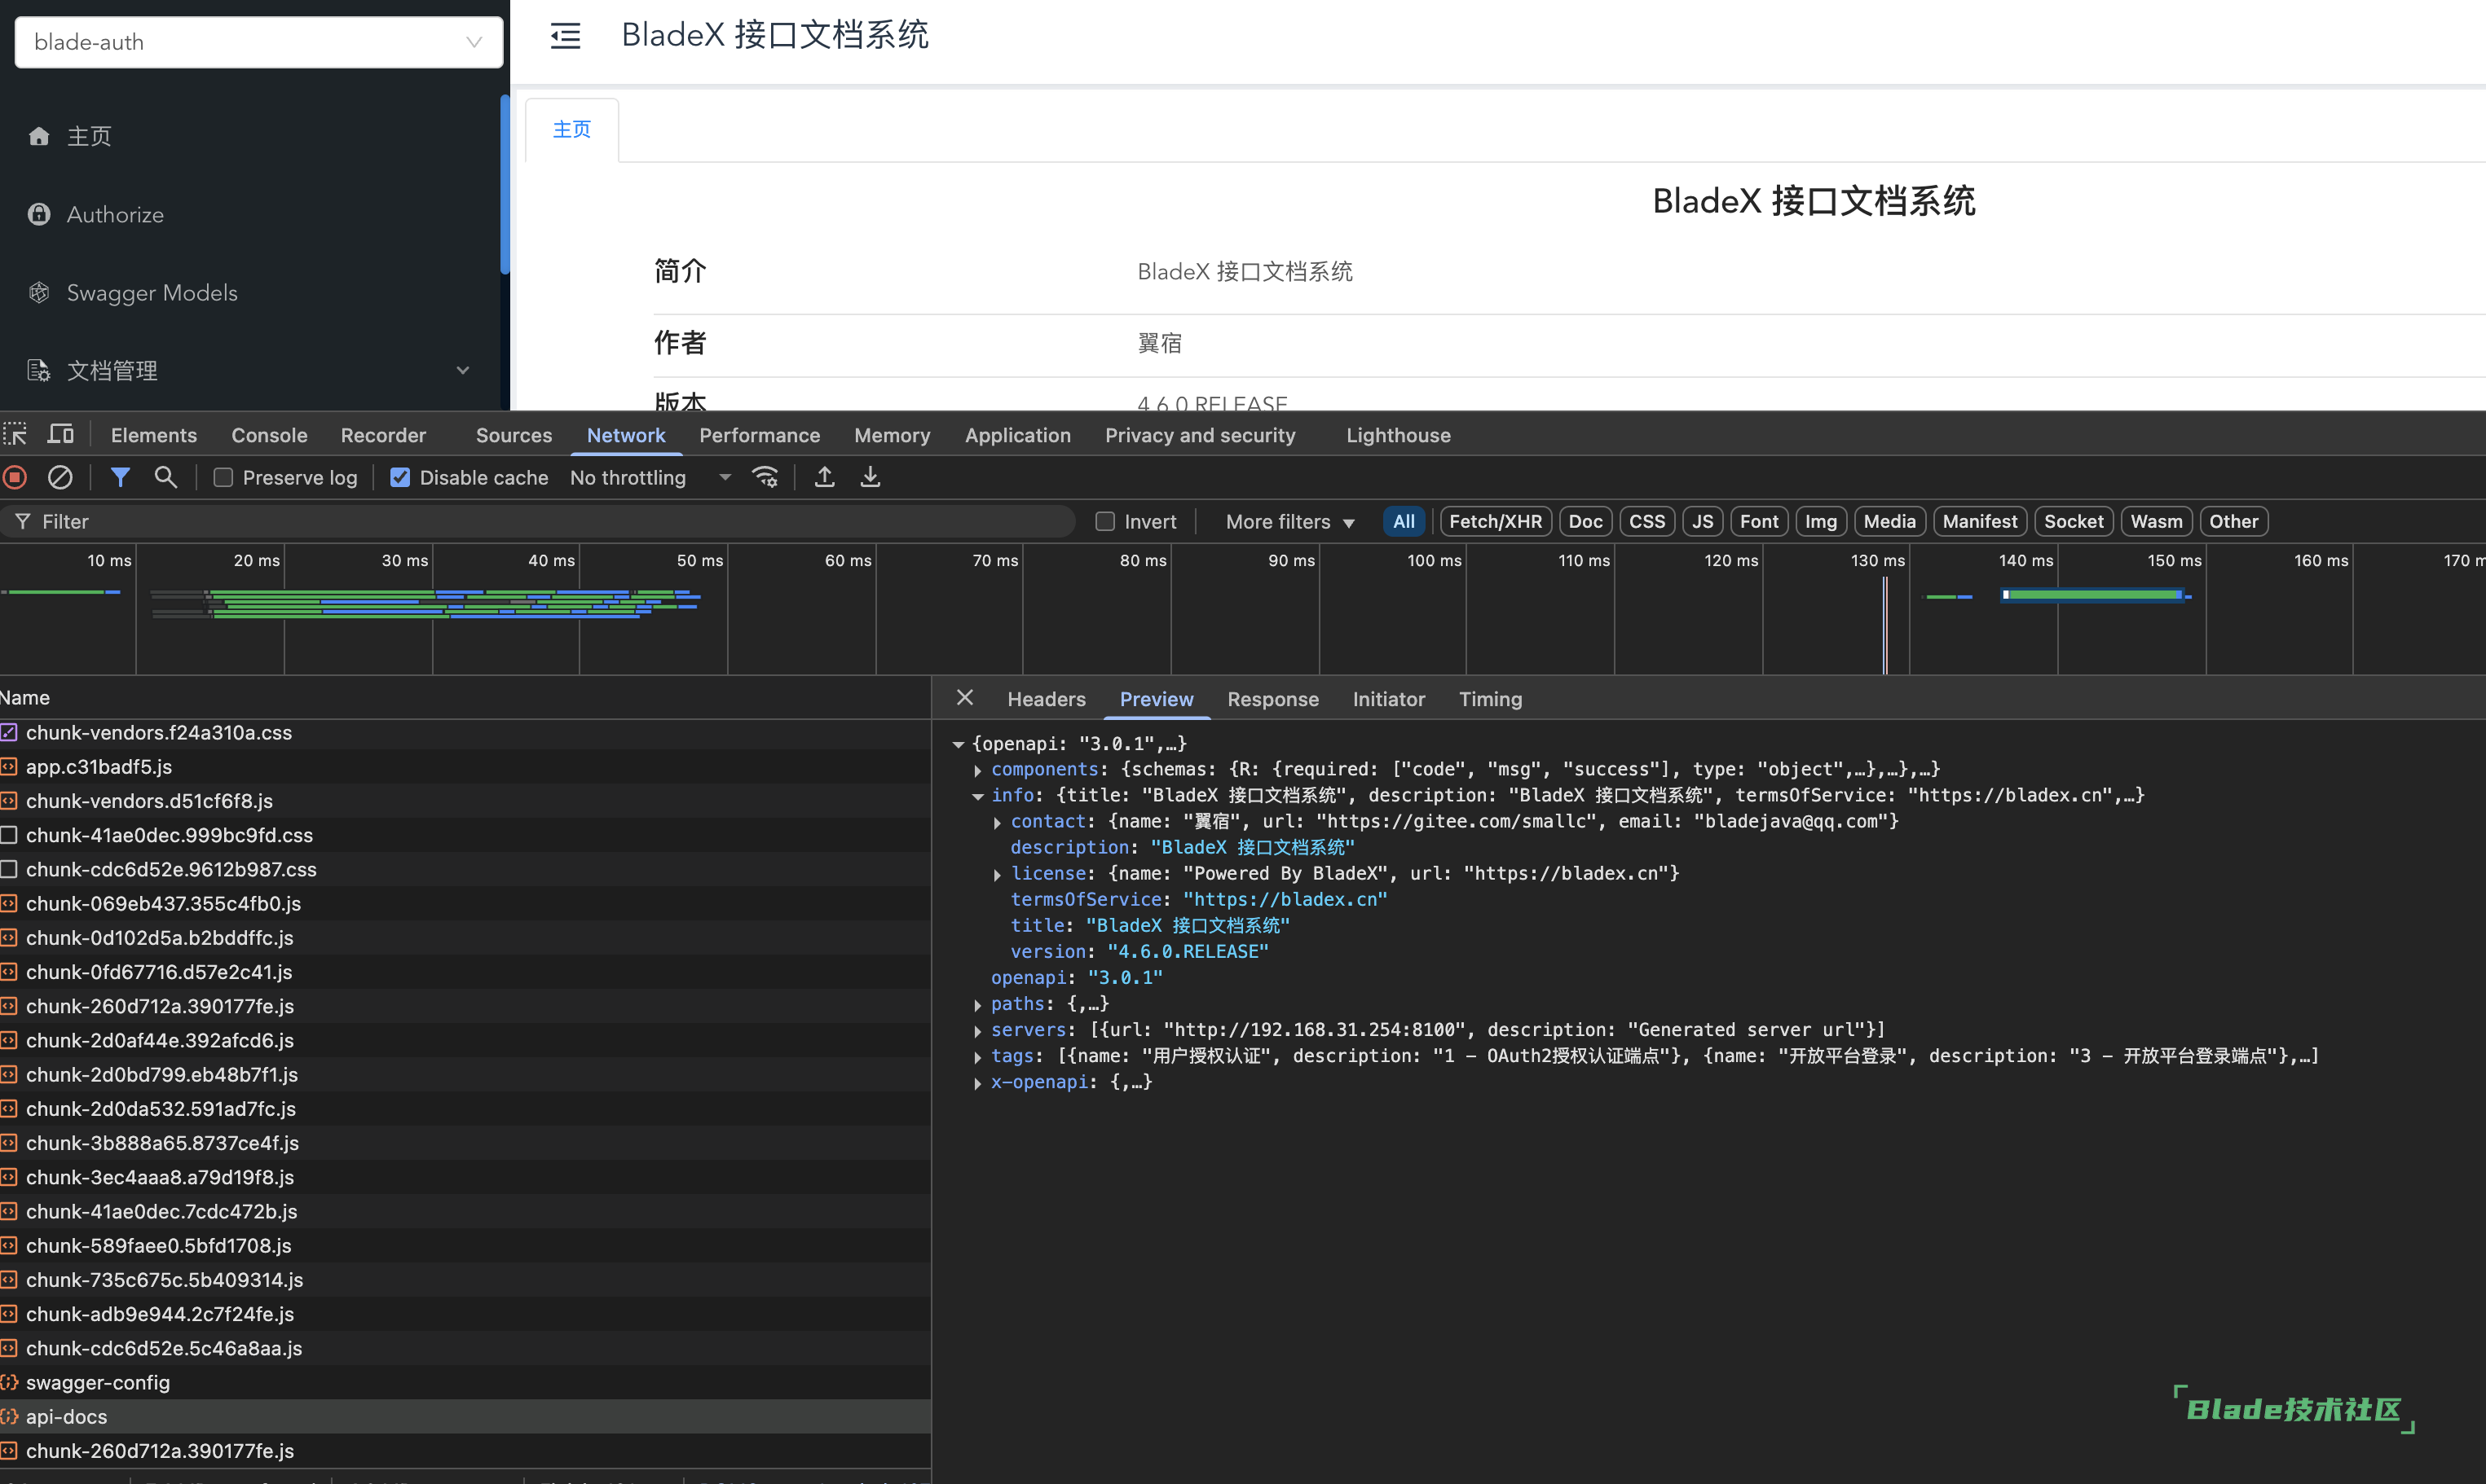Open network conditions wifi icon
2486x1484 pixels.
[765, 478]
